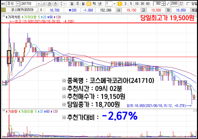This screenshot has height=139, width=198.
Task: Click the price MA 20 legend entry
Action: coord(44,17)
